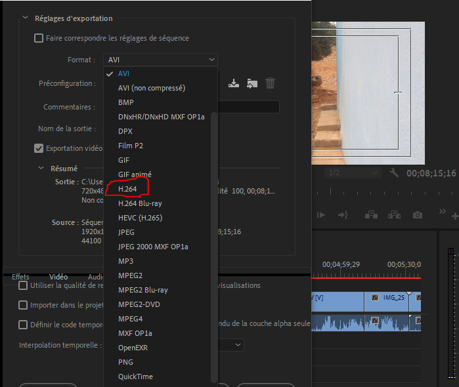Image resolution: width=459 pixels, height=387 pixels.
Task: Uncheck the Exportation vidéo checkbox
Action: 39,148
